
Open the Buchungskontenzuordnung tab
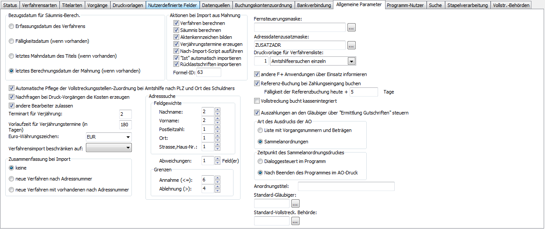[263, 5]
